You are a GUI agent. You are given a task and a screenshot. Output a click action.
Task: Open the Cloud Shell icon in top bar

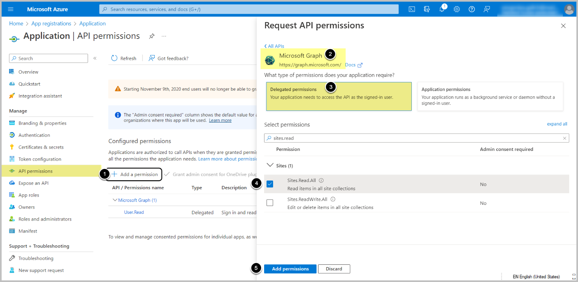(412, 9)
